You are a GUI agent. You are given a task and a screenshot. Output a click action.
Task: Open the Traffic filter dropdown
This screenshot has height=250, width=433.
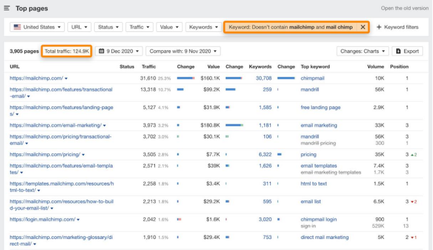(139, 27)
